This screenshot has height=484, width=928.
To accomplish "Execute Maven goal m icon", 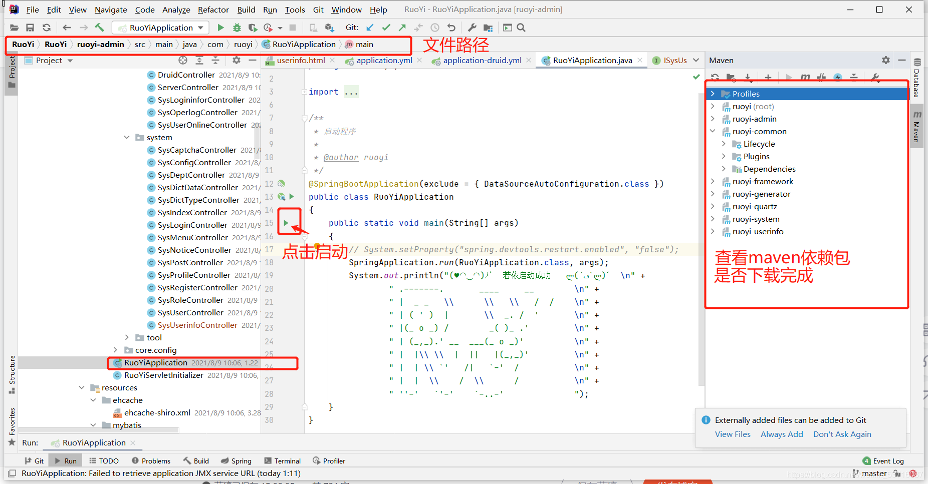I will pos(805,77).
